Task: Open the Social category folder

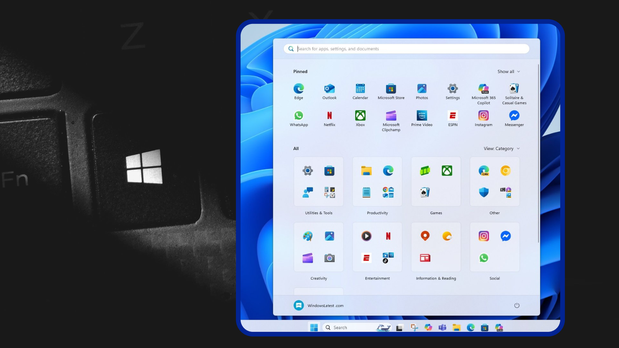Action: pyautogui.click(x=495, y=247)
